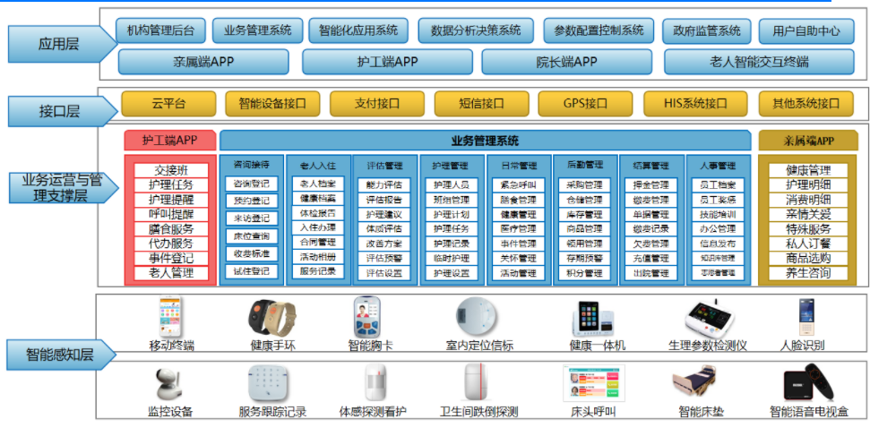Open 交接班 in 护工端APP list
Screen dimensions: 870x428
tap(170, 169)
